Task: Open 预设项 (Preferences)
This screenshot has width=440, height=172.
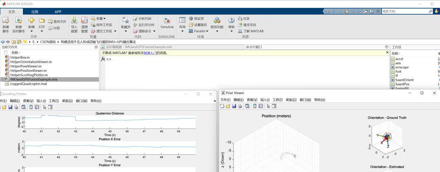Action: click(x=196, y=18)
